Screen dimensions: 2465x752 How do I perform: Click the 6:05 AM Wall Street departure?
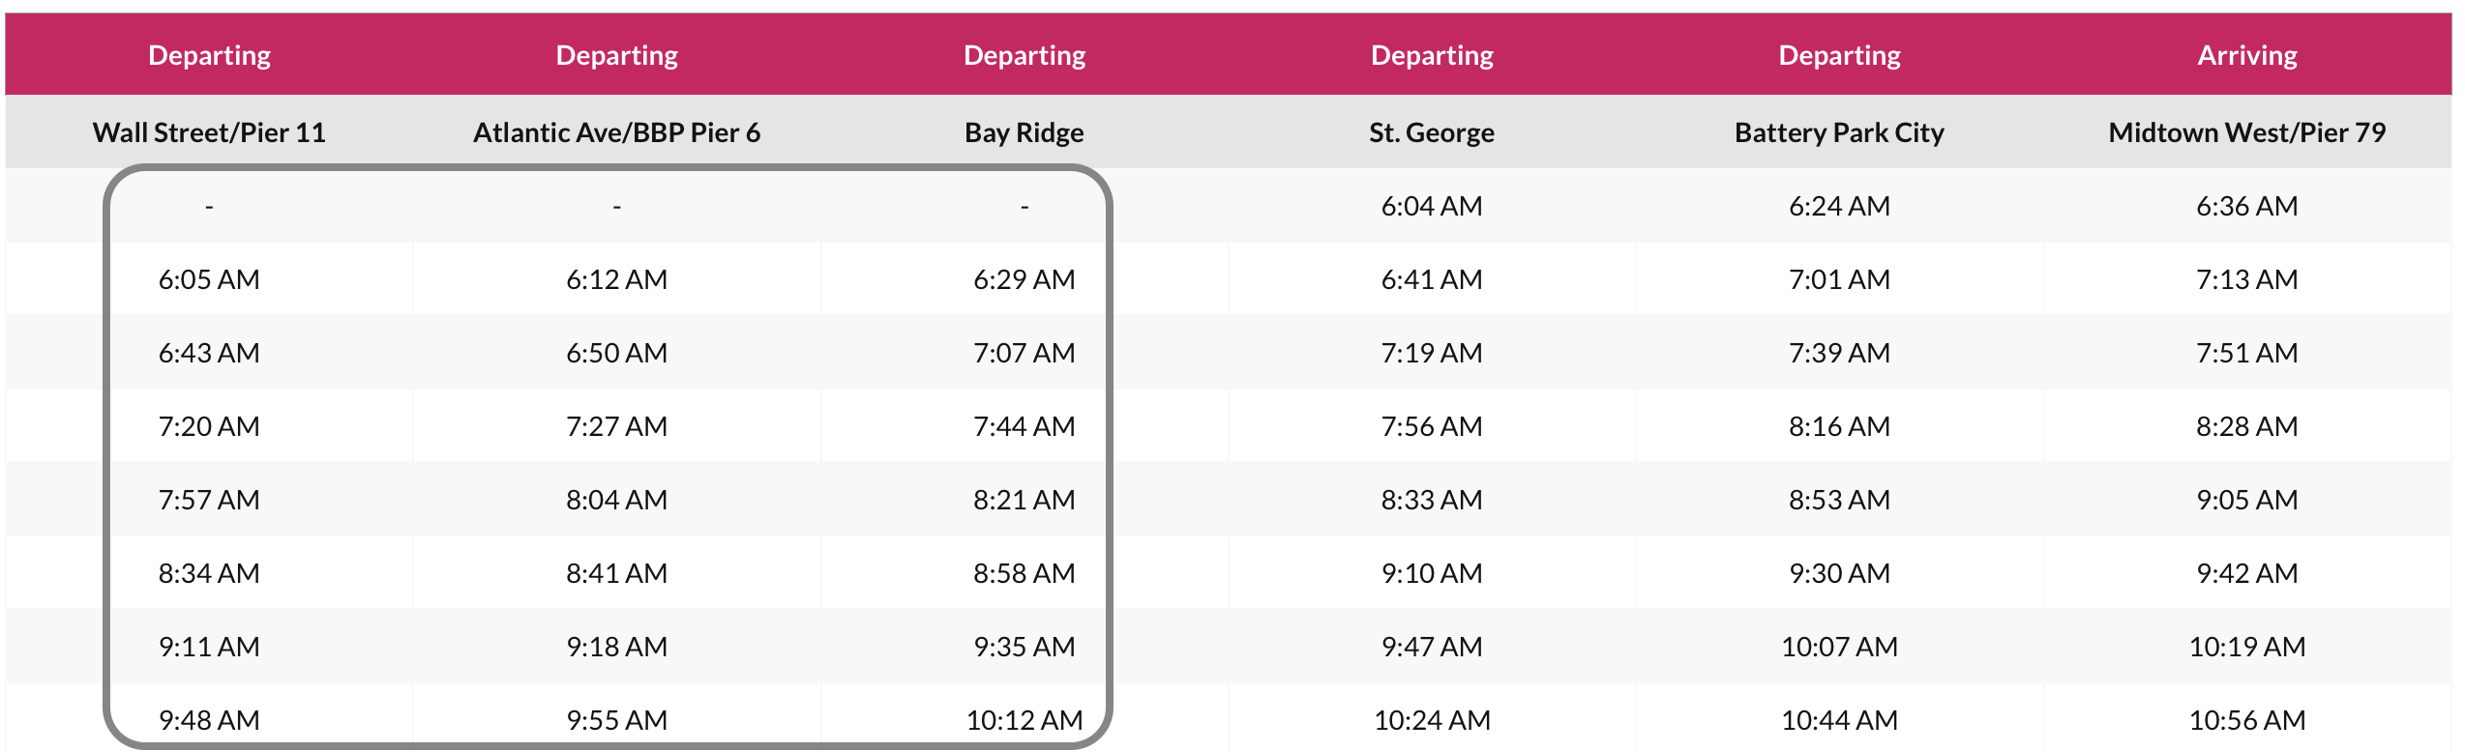[209, 279]
